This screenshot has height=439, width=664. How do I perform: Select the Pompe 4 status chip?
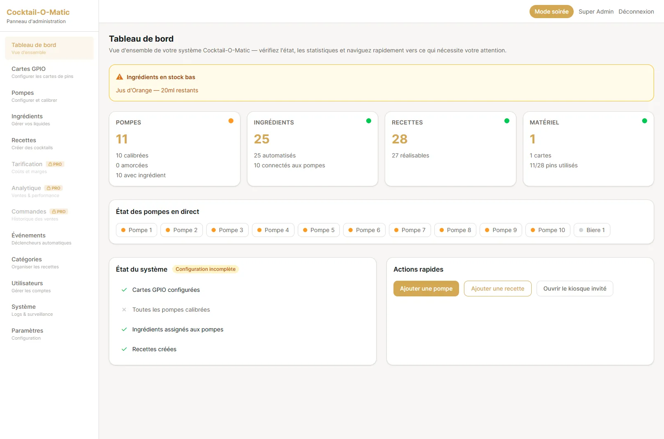273,230
